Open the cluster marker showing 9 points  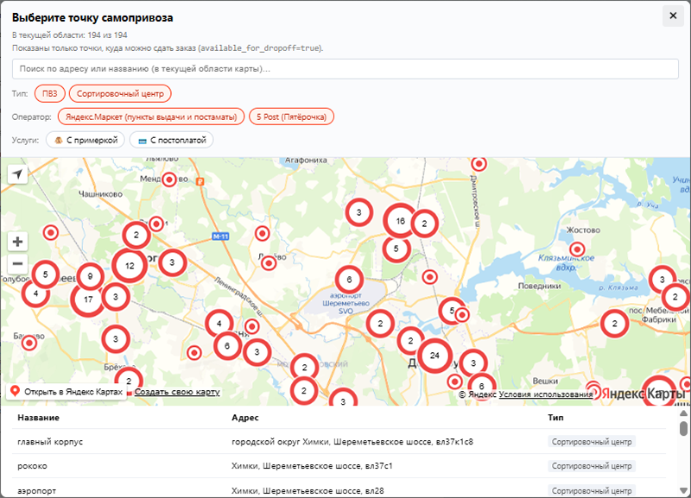(91, 276)
